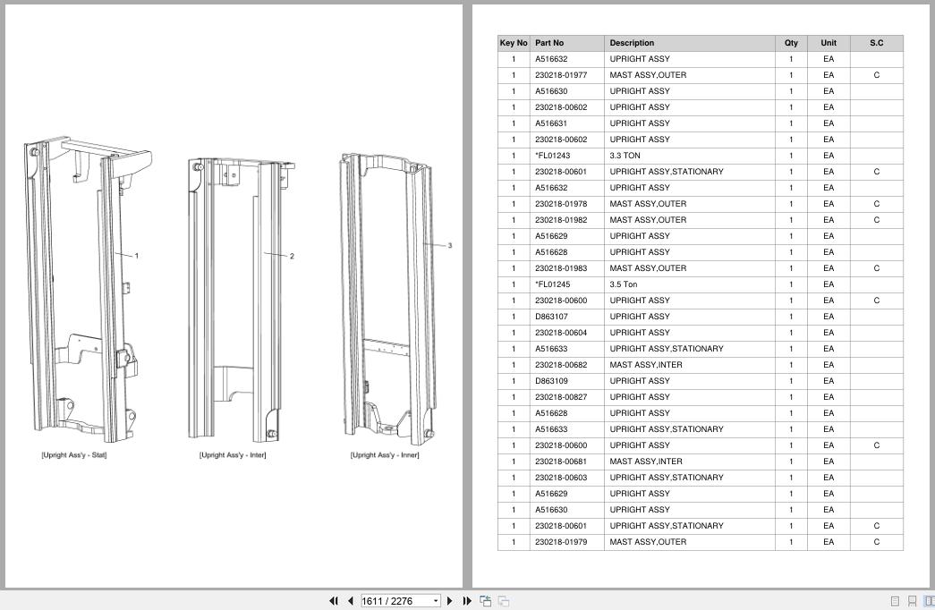Image resolution: width=935 pixels, height=610 pixels.
Task: Click UPRIGHT ASSY,STATIONARY for 230218-00603
Action: click(666, 478)
